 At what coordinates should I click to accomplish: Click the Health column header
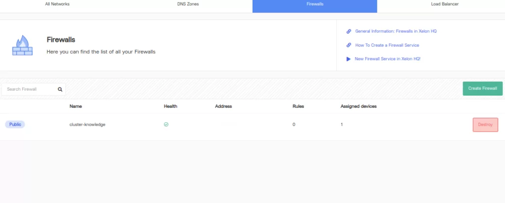170,106
